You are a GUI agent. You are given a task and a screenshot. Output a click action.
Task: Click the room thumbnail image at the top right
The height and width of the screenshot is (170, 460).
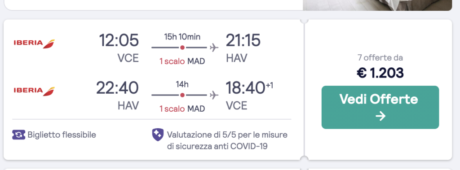coord(377,5)
